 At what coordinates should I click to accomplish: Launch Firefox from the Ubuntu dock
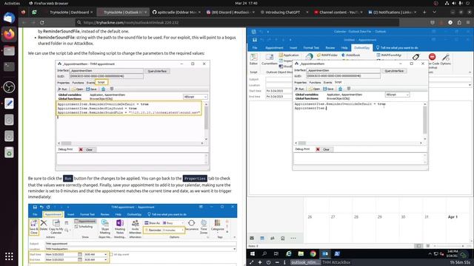[9, 34]
